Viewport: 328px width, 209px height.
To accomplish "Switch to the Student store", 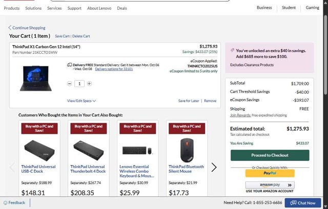I will point(289,8).
